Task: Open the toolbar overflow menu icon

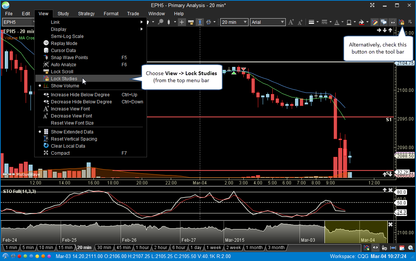Action: (410, 22)
